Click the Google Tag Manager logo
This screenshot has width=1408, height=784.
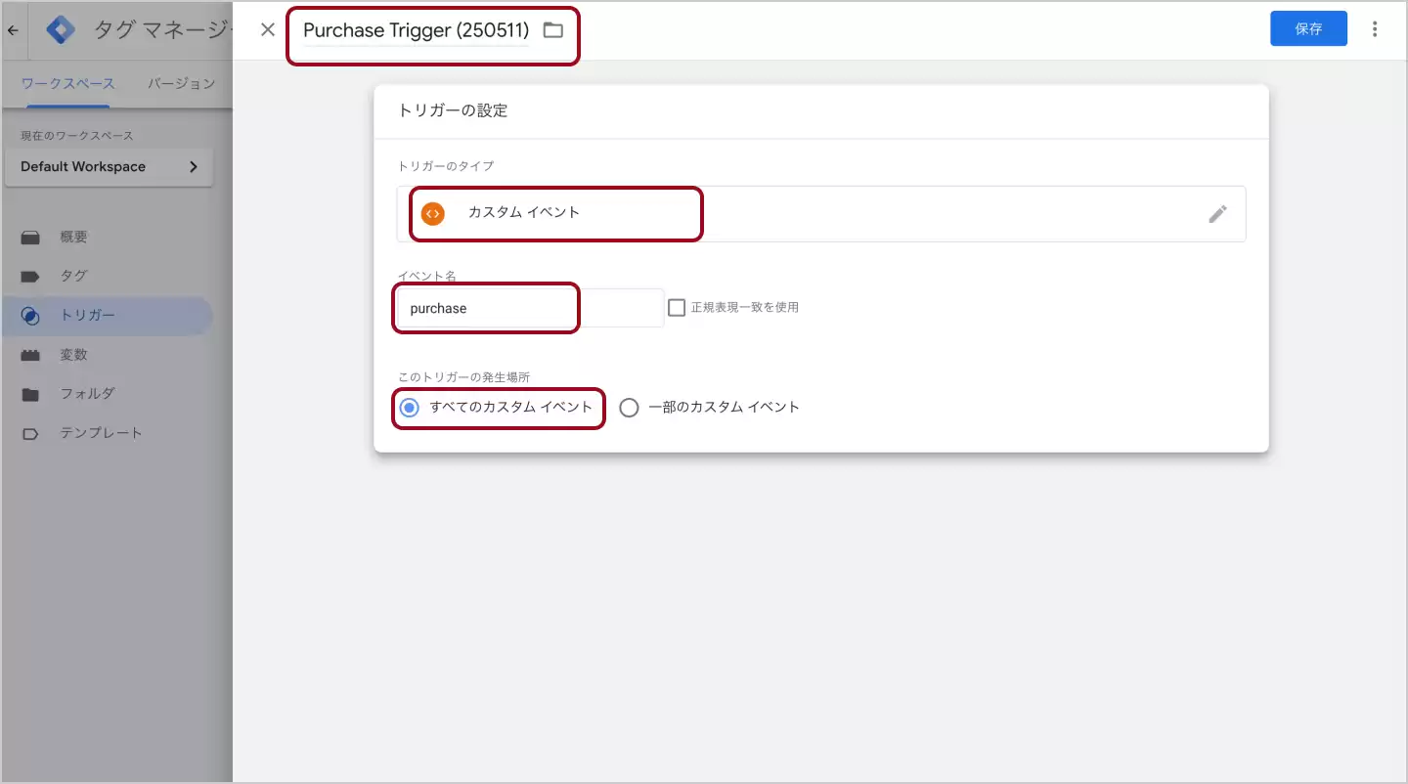click(x=61, y=30)
